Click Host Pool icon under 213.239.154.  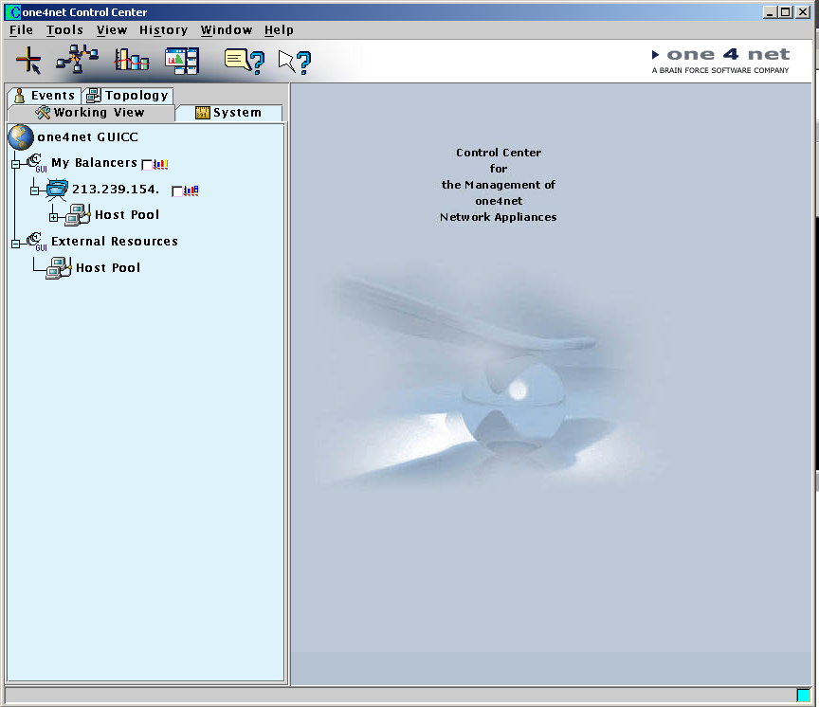point(78,215)
